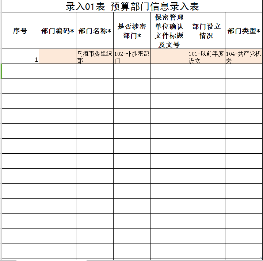This screenshot has height=261, width=263.
Task: Select the 部门编码* header cell
Action: point(57,31)
